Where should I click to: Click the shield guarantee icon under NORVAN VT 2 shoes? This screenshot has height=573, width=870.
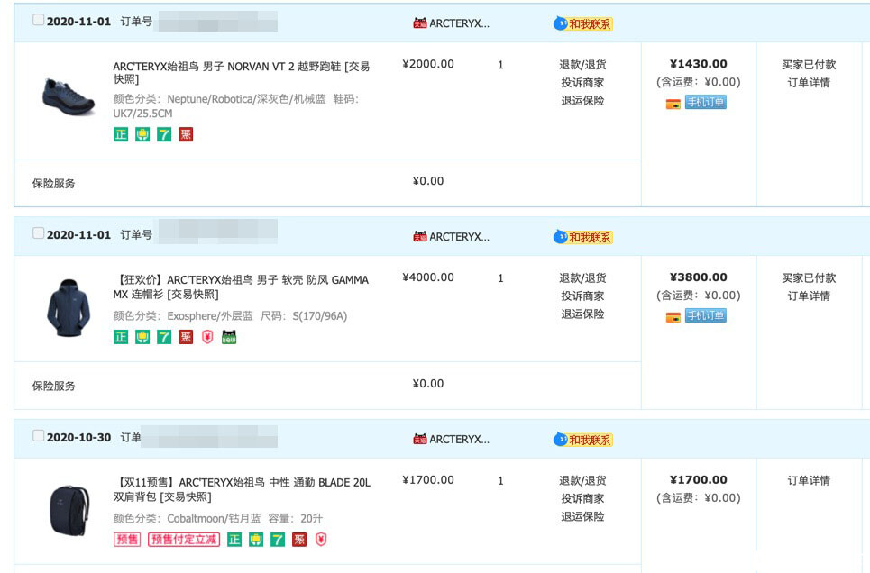pos(142,134)
